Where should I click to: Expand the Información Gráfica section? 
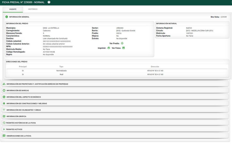click(115, 116)
